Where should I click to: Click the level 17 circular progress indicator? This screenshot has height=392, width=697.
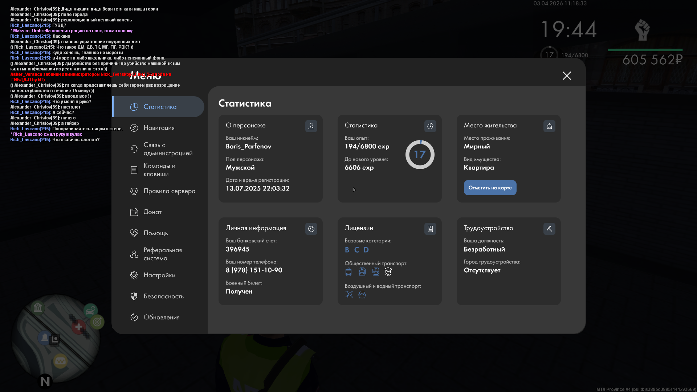coord(420,155)
